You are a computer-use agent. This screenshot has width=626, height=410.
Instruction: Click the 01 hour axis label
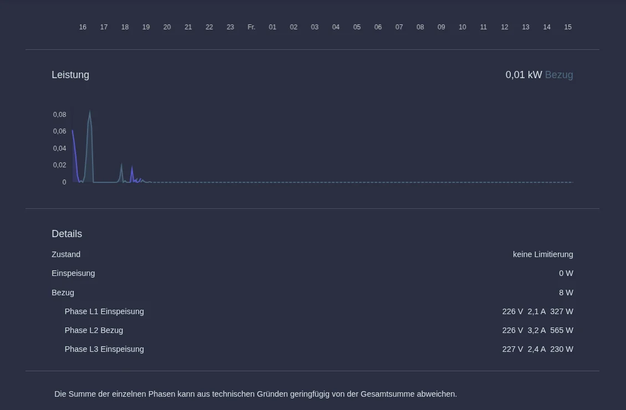272,27
